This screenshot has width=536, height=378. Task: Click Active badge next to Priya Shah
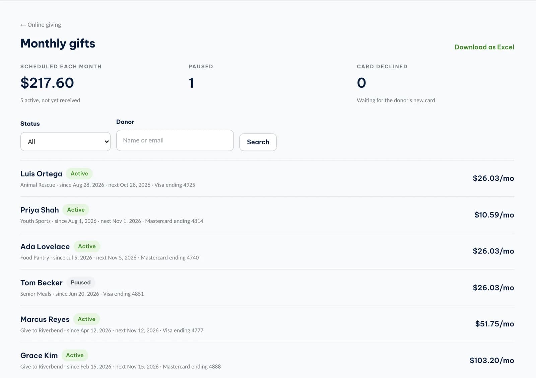click(x=76, y=210)
